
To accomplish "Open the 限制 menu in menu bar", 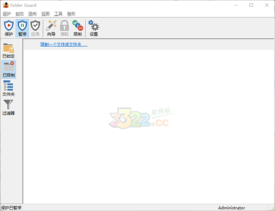I will [33, 14].
